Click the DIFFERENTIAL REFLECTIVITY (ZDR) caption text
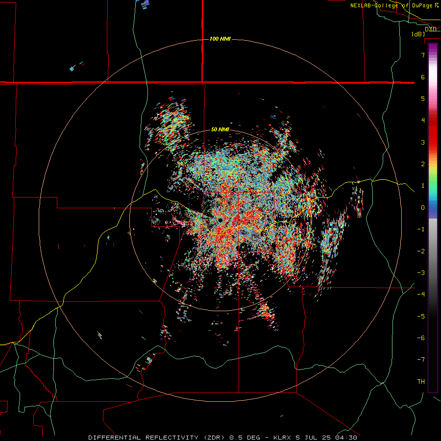This screenshot has width=441, height=441. click(157, 438)
